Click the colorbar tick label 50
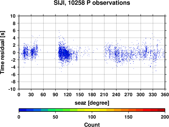Viewport: 169px width, 127px height. (x=55, y=117)
